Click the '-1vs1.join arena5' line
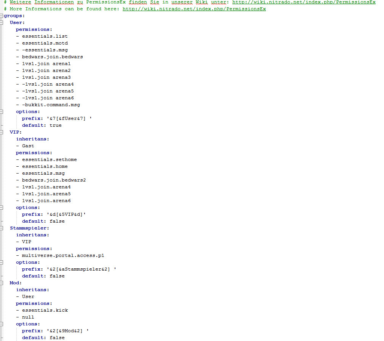The width and height of the screenshot is (384, 341). [45, 91]
